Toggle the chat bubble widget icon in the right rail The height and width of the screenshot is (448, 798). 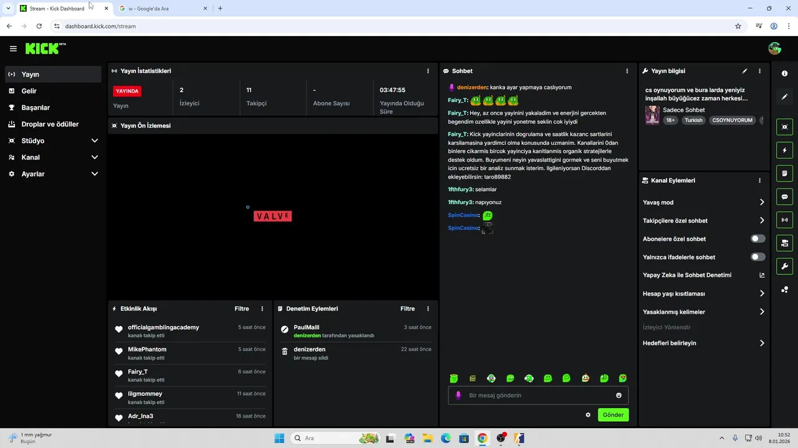click(784, 197)
